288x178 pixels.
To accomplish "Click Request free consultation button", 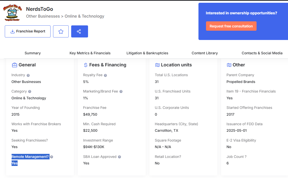I will tap(231, 26).
